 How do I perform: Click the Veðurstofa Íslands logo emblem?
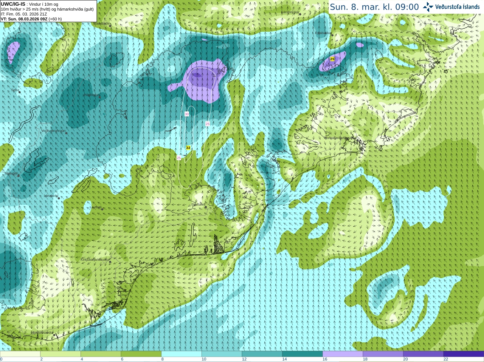[428, 7]
